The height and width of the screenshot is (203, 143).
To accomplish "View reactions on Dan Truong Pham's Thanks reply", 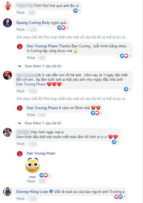I will pyautogui.click(x=126, y=56).
